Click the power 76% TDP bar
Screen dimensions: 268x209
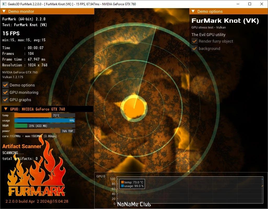[x=45, y=131]
